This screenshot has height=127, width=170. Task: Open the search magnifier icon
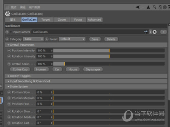click(x=155, y=7)
